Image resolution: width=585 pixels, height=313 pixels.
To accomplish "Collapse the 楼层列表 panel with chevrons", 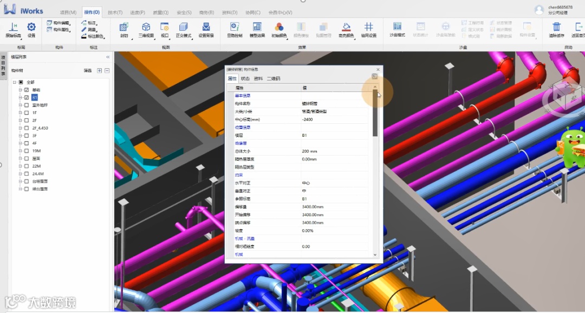I will coord(107,57).
